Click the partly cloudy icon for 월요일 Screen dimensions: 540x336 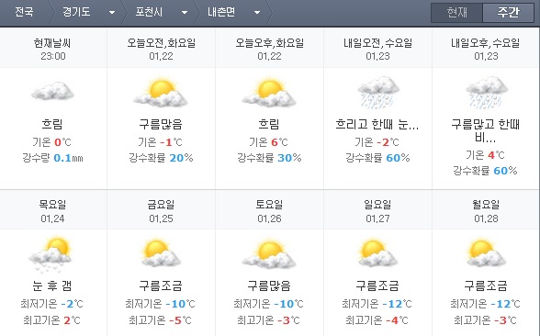487,254
